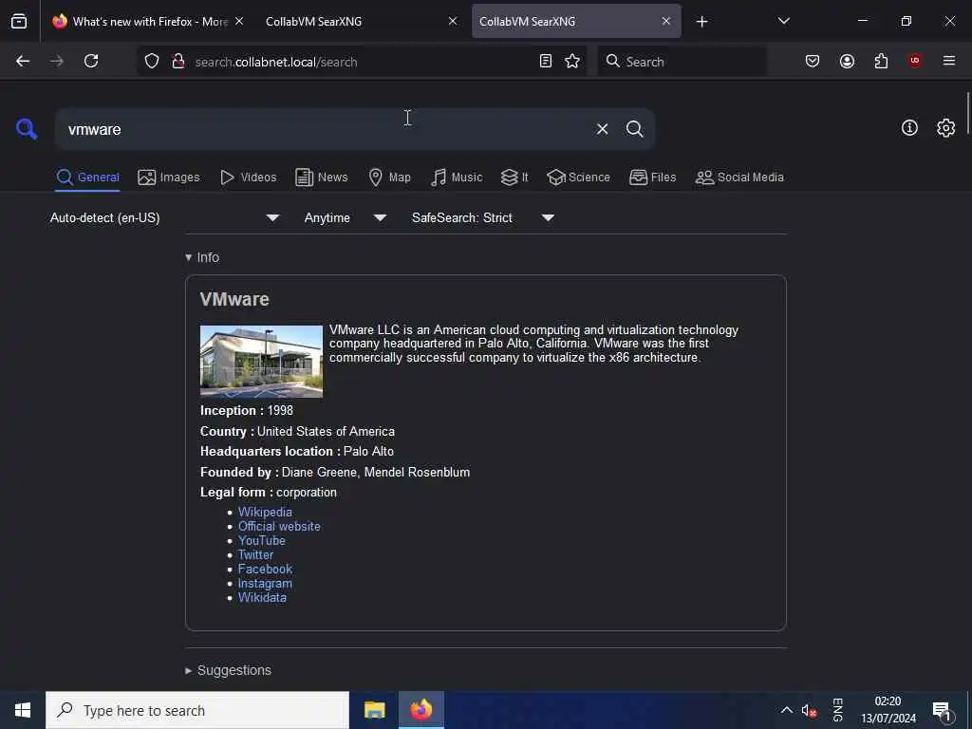Open VMware Wikipedia link
The width and height of the screenshot is (972, 729).
pyautogui.click(x=265, y=512)
